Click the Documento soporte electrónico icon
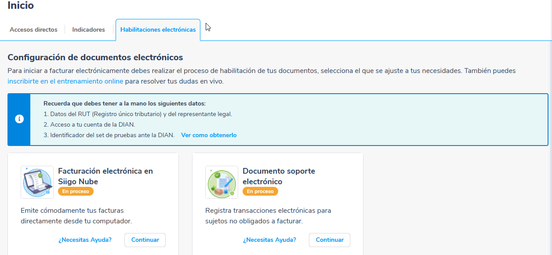 tap(222, 182)
